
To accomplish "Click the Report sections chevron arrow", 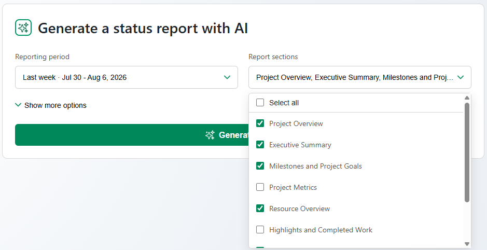I will pyautogui.click(x=461, y=77).
